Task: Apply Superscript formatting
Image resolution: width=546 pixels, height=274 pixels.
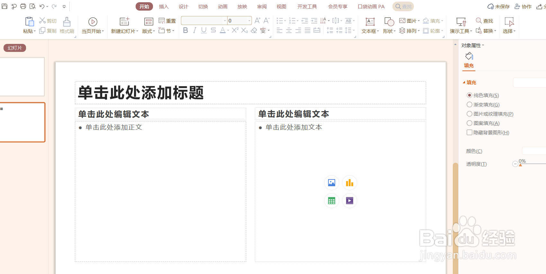Action: (x=235, y=30)
